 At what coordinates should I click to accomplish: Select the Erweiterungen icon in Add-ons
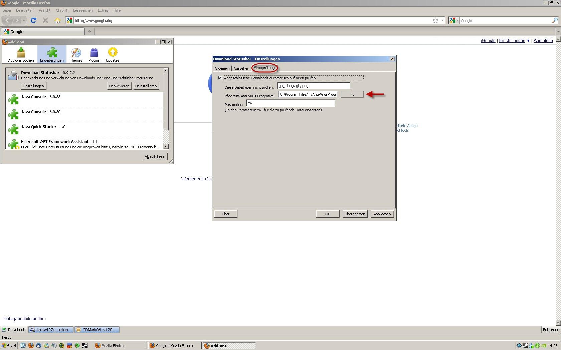[x=52, y=54]
